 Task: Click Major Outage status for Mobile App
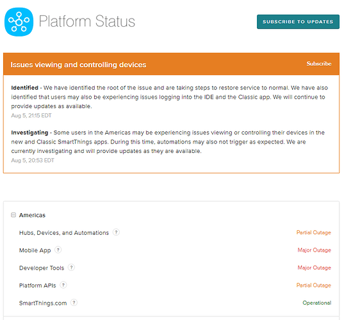tap(314, 250)
